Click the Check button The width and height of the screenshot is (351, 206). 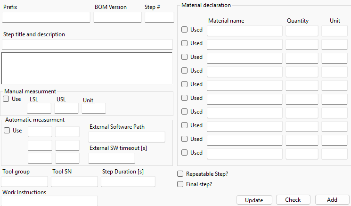pos(293,200)
